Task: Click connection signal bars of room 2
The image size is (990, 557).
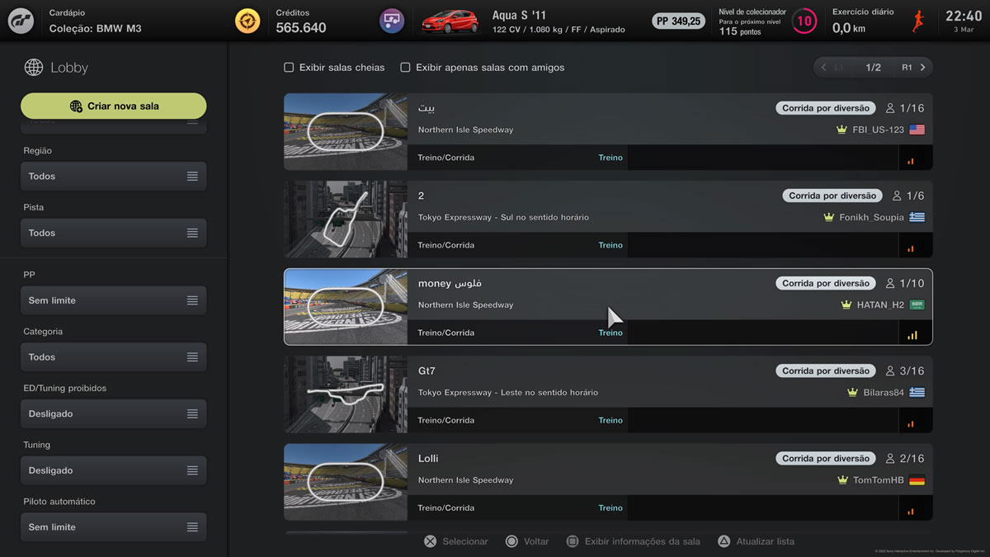Action: point(912,248)
